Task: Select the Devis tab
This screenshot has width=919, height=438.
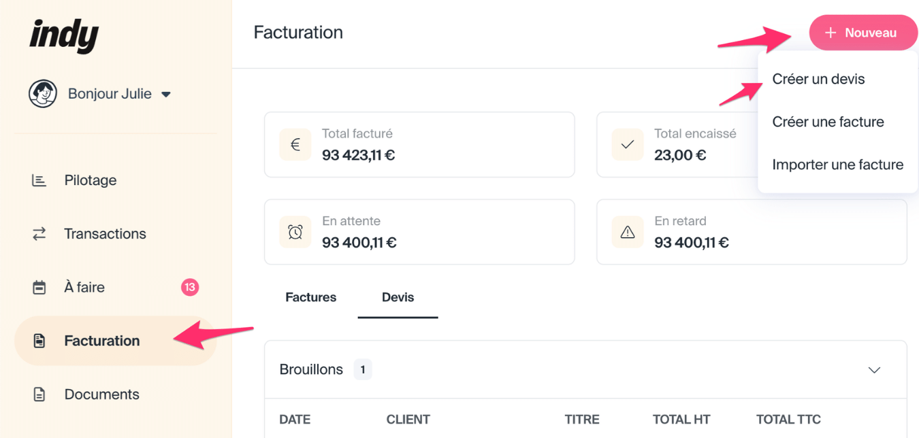Action: coord(398,297)
